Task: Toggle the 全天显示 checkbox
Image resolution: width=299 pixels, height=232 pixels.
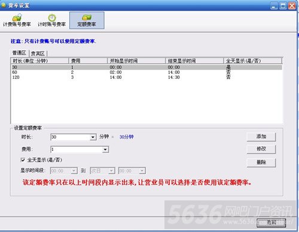Action: [x=23, y=160]
